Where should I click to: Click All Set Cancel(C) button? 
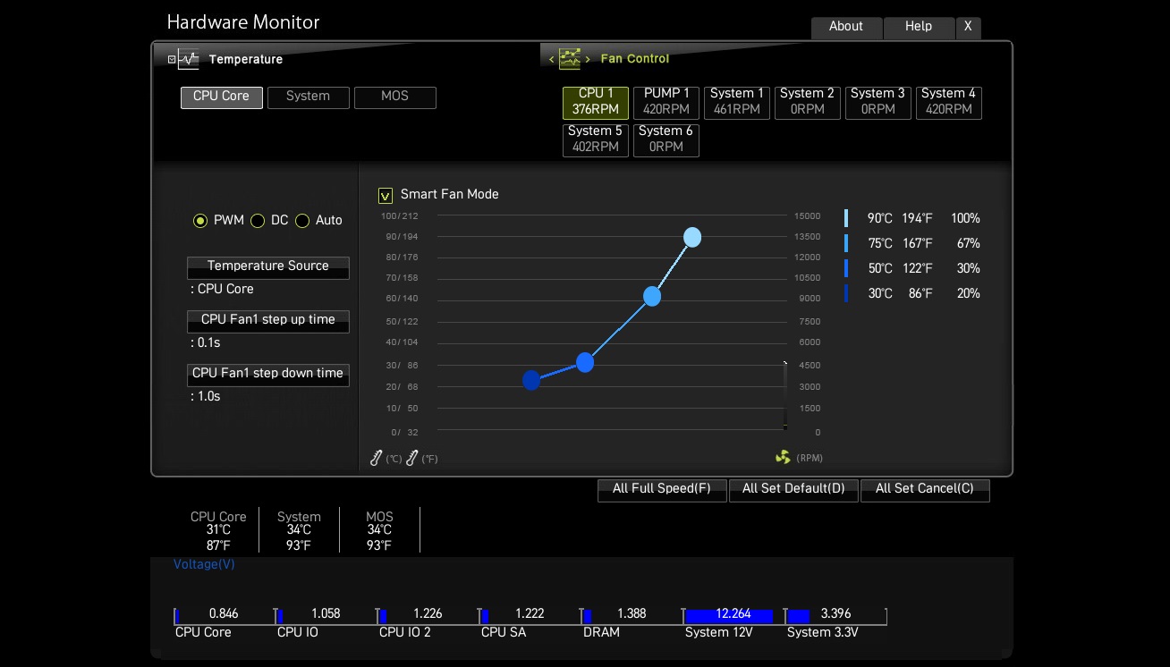pyautogui.click(x=925, y=490)
